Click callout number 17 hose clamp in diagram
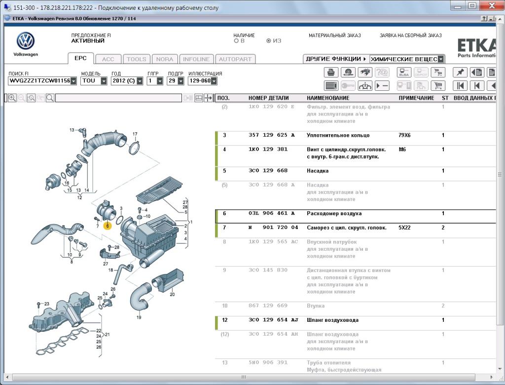The image size is (505, 385). tap(135, 134)
